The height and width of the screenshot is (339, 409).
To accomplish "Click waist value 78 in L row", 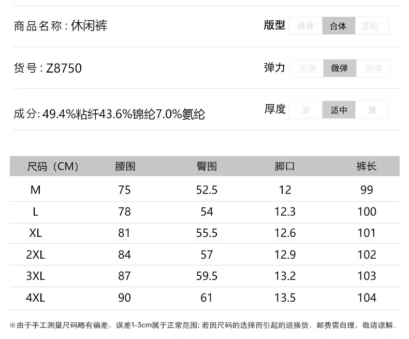I will [124, 211].
